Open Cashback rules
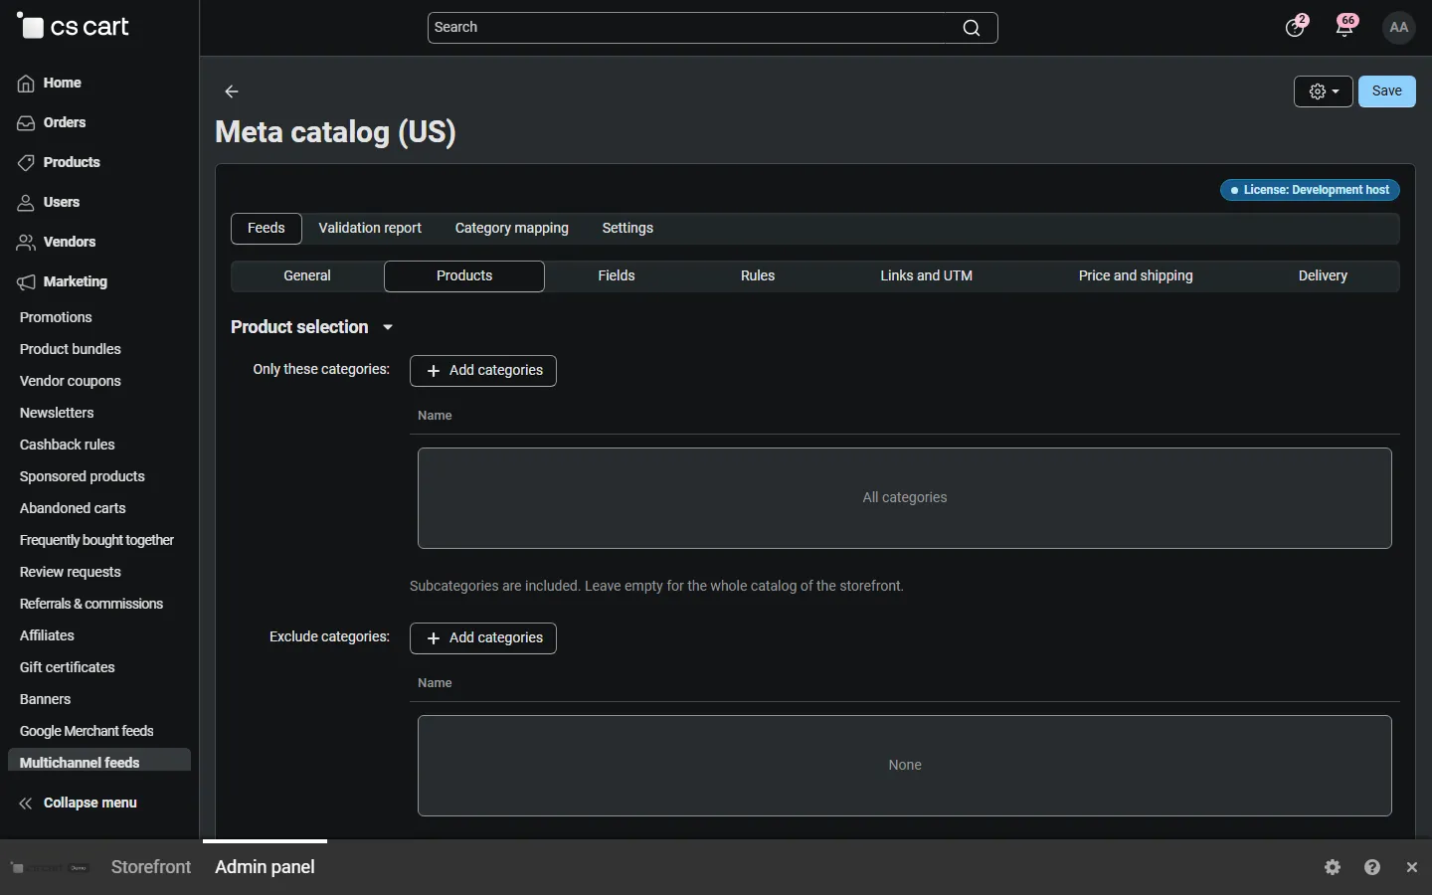 click(68, 446)
